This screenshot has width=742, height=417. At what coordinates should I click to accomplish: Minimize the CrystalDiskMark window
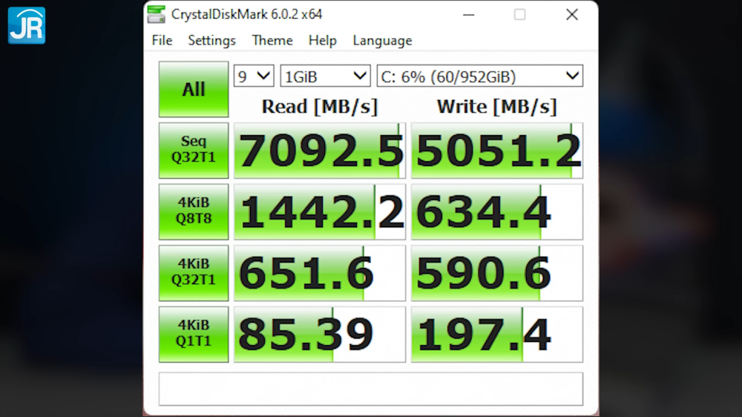[468, 15]
